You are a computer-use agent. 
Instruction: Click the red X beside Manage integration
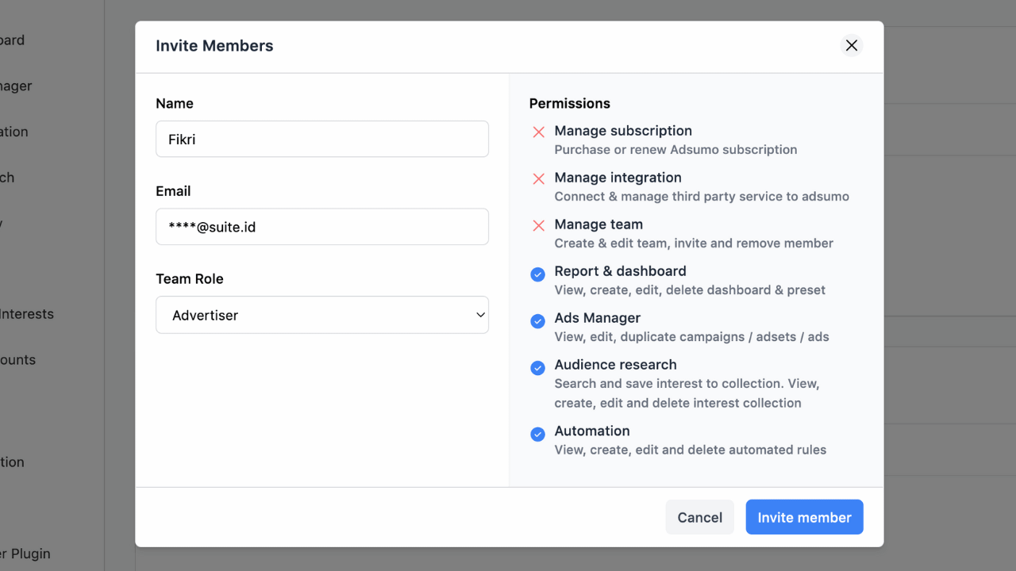click(x=538, y=178)
